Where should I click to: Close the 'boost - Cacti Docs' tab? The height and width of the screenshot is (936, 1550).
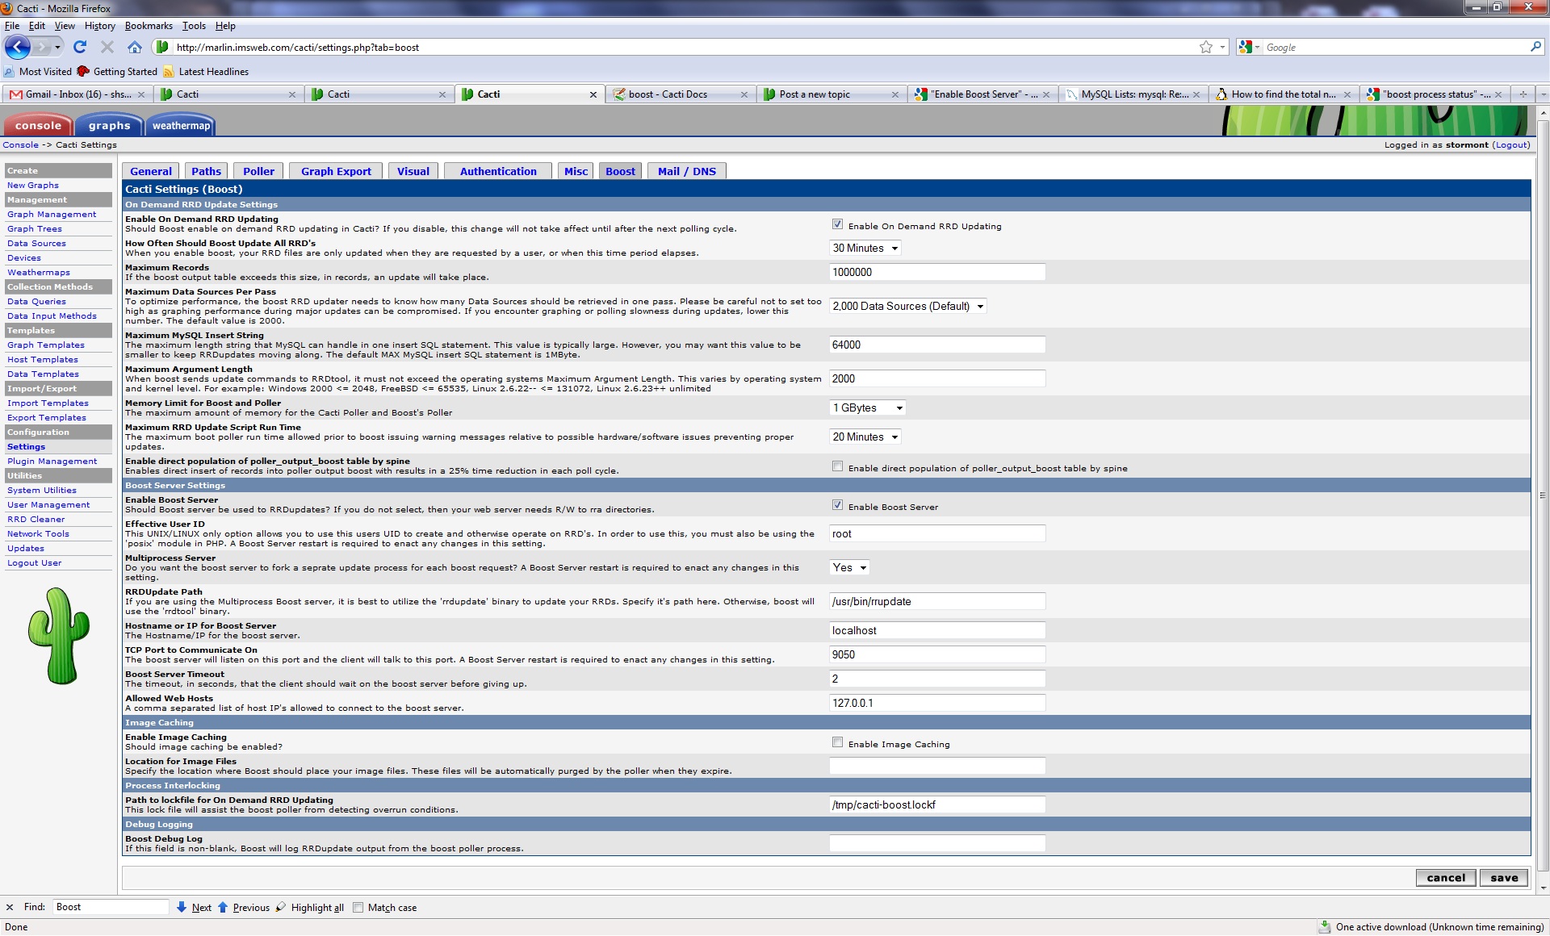click(x=744, y=94)
